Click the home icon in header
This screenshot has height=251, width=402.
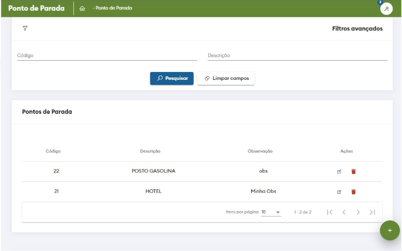point(82,8)
